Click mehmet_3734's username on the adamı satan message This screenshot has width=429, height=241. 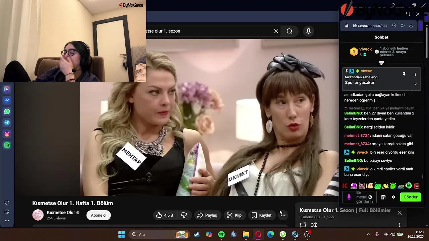coord(357,136)
